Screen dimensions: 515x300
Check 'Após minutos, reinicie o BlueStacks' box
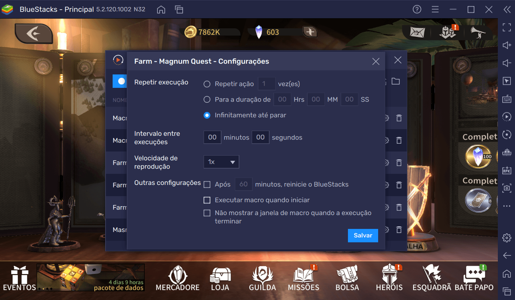click(207, 184)
